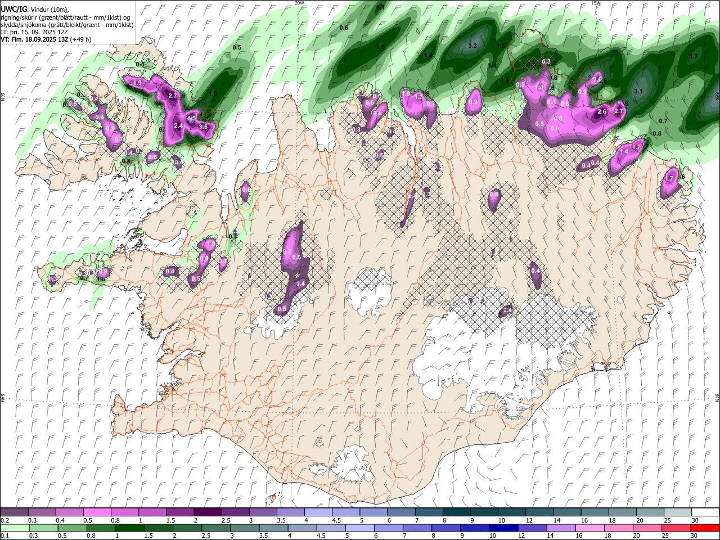Click the UWC/IG title text

point(13,9)
